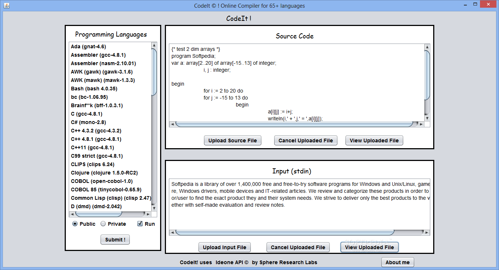
Task: Click the Upload Input File button
Action: (224, 247)
